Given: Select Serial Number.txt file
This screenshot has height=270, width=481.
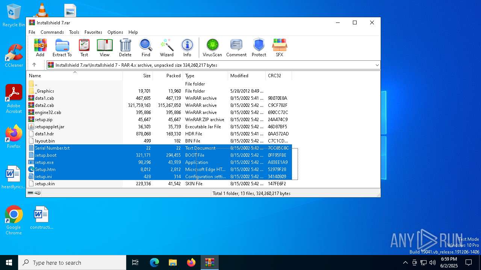Looking at the screenshot, I should click(x=159, y=148).
